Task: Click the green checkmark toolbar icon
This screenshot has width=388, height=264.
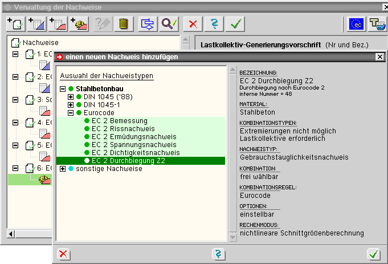Action: (x=234, y=24)
